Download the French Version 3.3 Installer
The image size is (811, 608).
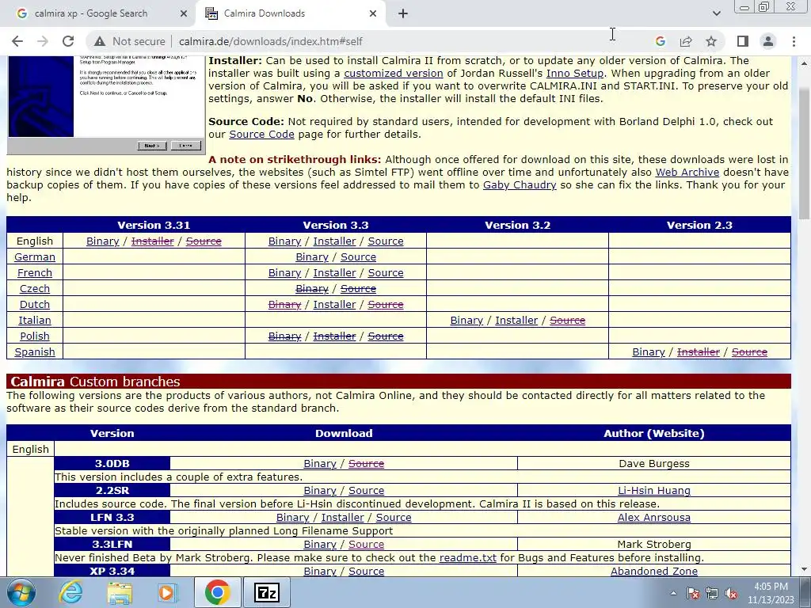335,272
